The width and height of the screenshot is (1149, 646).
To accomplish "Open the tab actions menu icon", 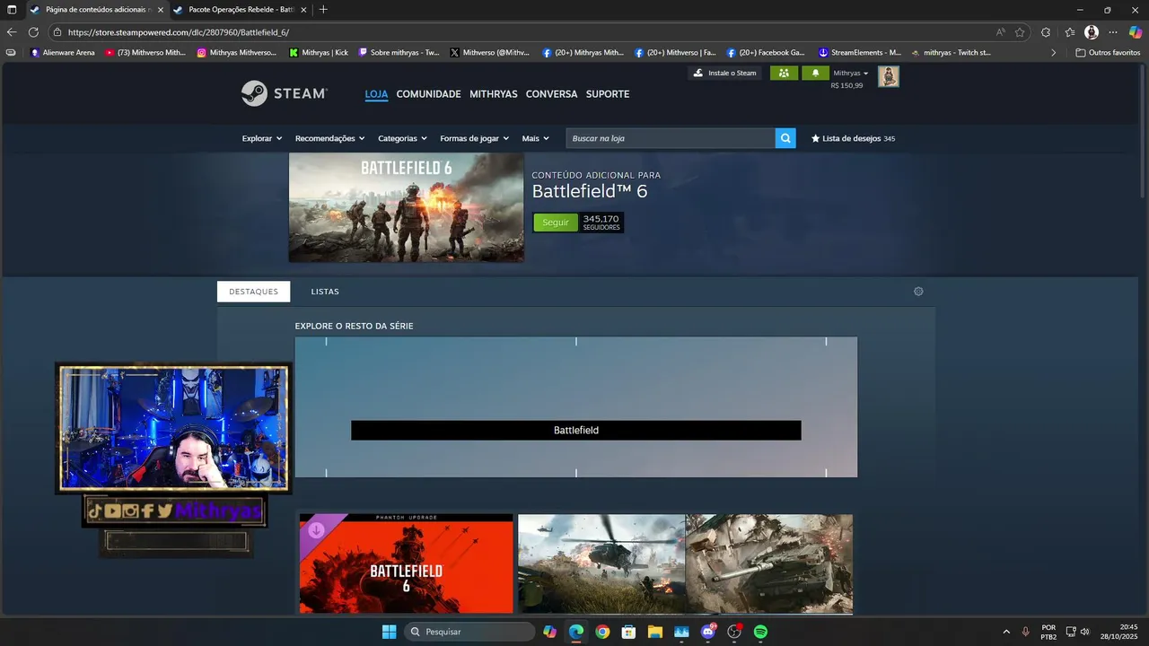I will pyautogui.click(x=12, y=10).
